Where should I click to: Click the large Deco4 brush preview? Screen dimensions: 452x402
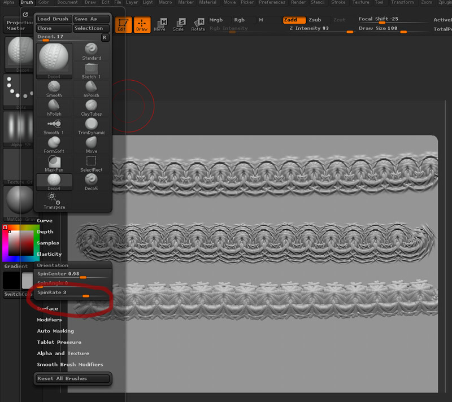tap(54, 61)
